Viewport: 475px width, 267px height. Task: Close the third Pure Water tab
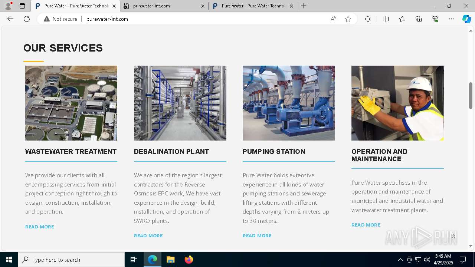(291, 6)
